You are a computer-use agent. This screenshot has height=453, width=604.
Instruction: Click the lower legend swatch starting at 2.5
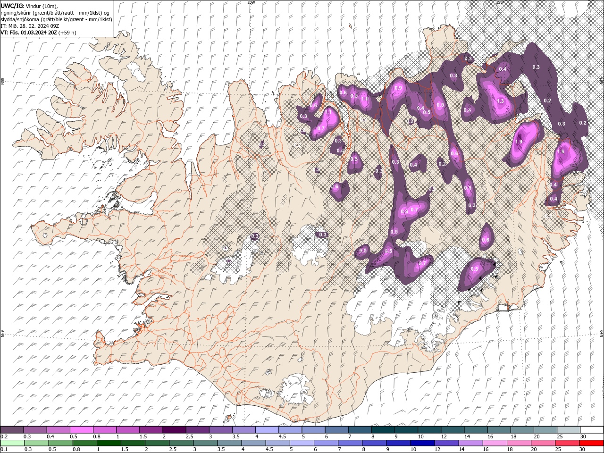181,443
